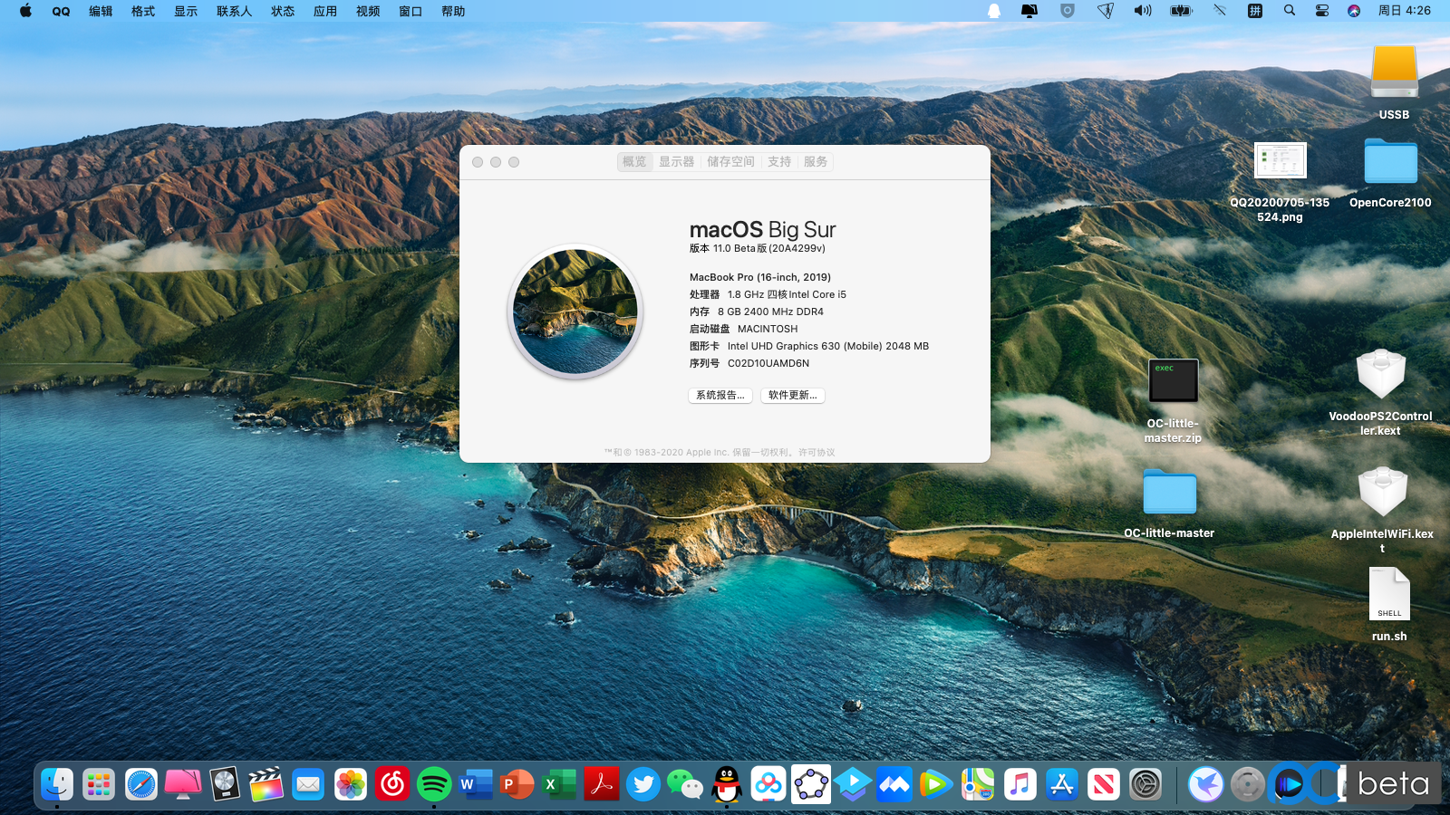Click the 软件更新... button

coord(793,395)
